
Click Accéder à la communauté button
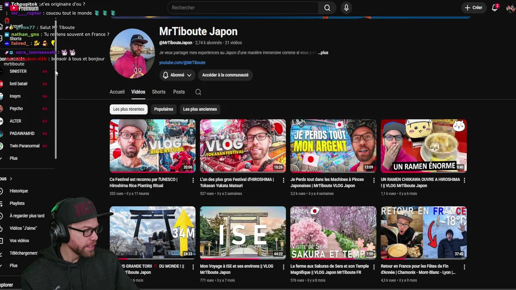[225, 75]
